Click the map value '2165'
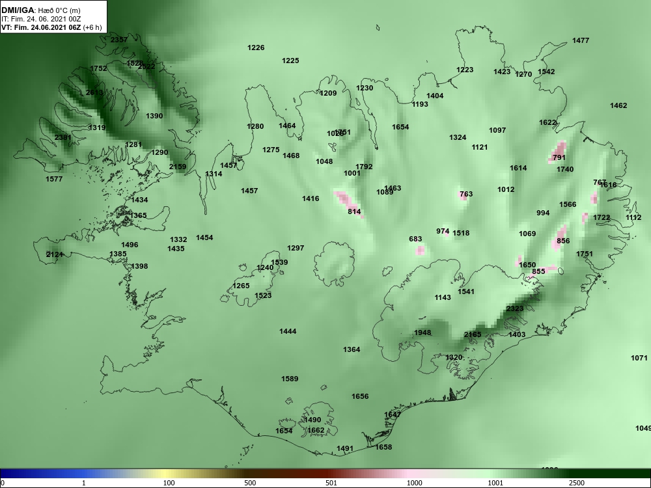The width and height of the screenshot is (651, 488). tap(473, 335)
